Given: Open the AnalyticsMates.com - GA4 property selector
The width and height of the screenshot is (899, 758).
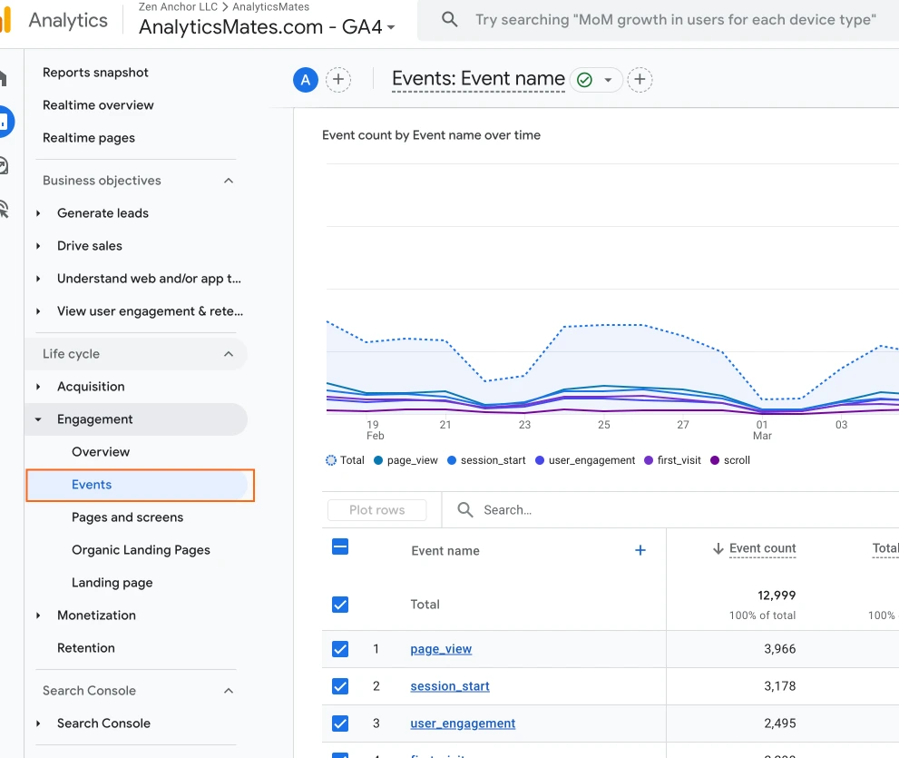Looking at the screenshot, I should [x=268, y=27].
